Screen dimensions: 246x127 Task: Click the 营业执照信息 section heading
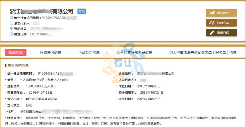click(18, 65)
